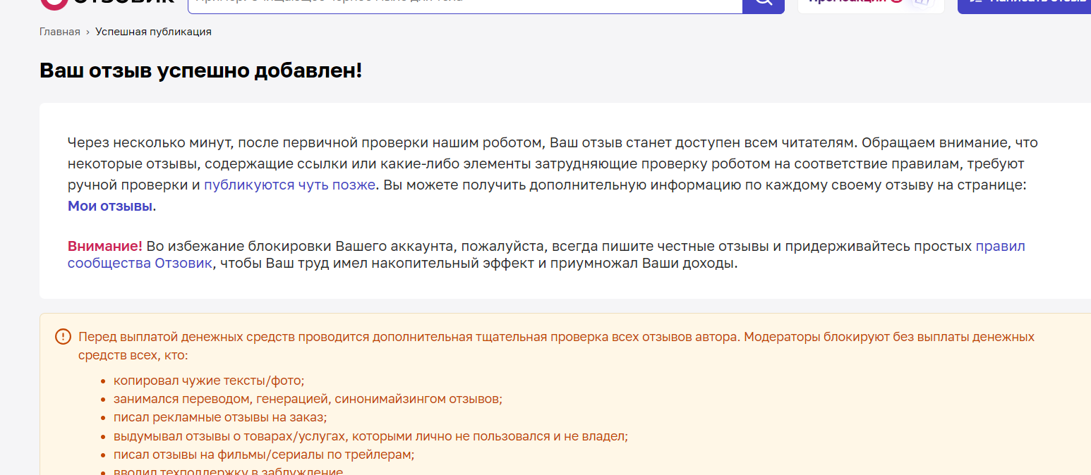1091x475 pixels.
Task: Click the Otzovik logo in header
Action: pyautogui.click(x=107, y=4)
